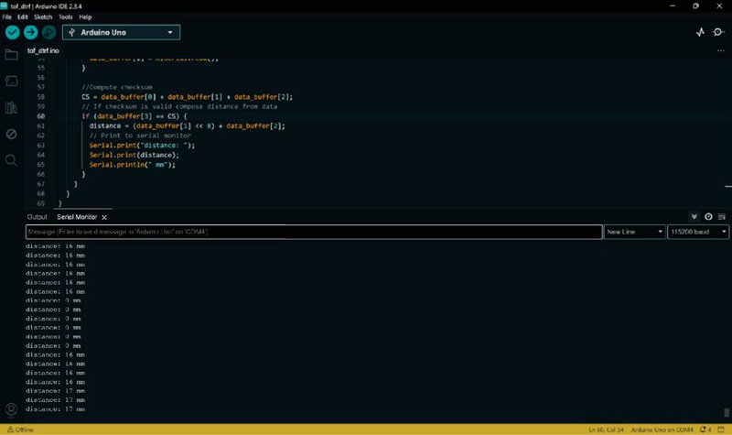
Task: Open the New Line line-ending dropdown
Action: (x=634, y=233)
